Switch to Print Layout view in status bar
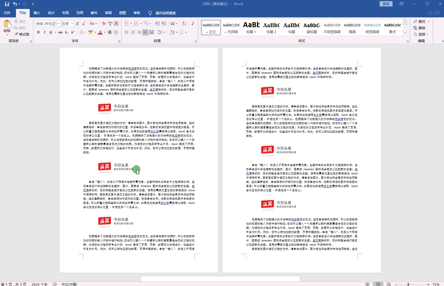 (378, 284)
